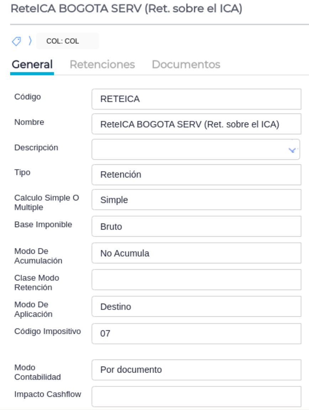Click the ReteICA BOGOTA SERV page title

126,9
